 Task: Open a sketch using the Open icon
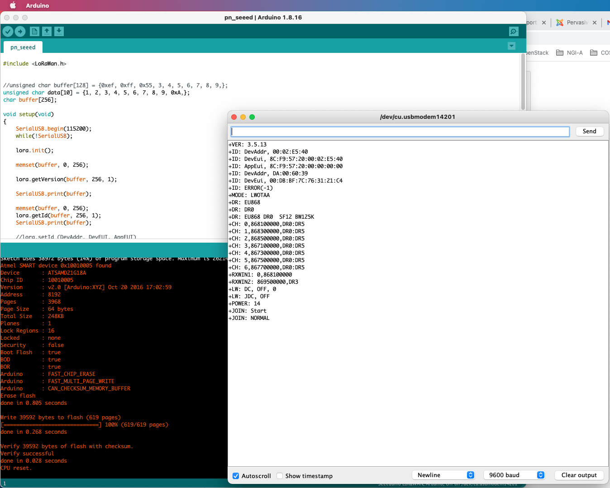click(47, 31)
